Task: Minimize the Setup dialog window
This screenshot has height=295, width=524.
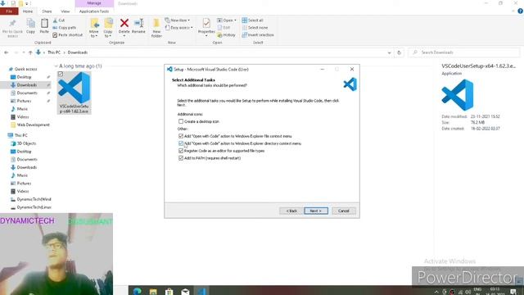Action: click(322, 69)
